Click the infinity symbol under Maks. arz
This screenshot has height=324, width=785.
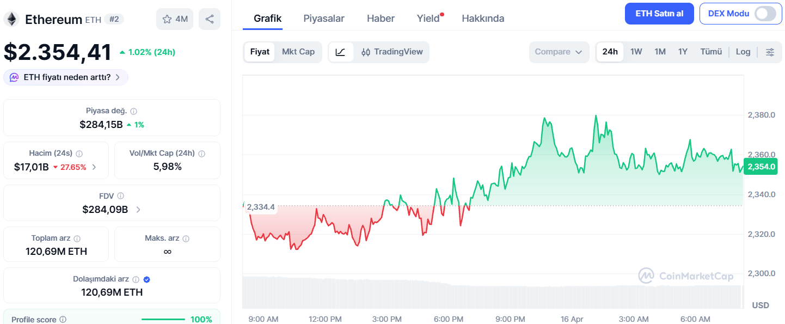pyautogui.click(x=168, y=252)
